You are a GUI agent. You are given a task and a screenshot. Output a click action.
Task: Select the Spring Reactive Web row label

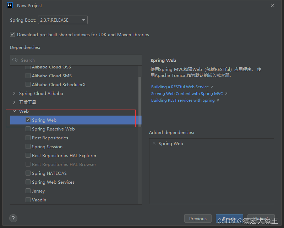click(53, 129)
